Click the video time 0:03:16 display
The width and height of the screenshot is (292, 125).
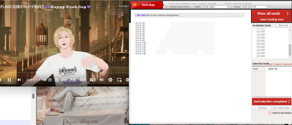pyautogui.click(x=31, y=80)
